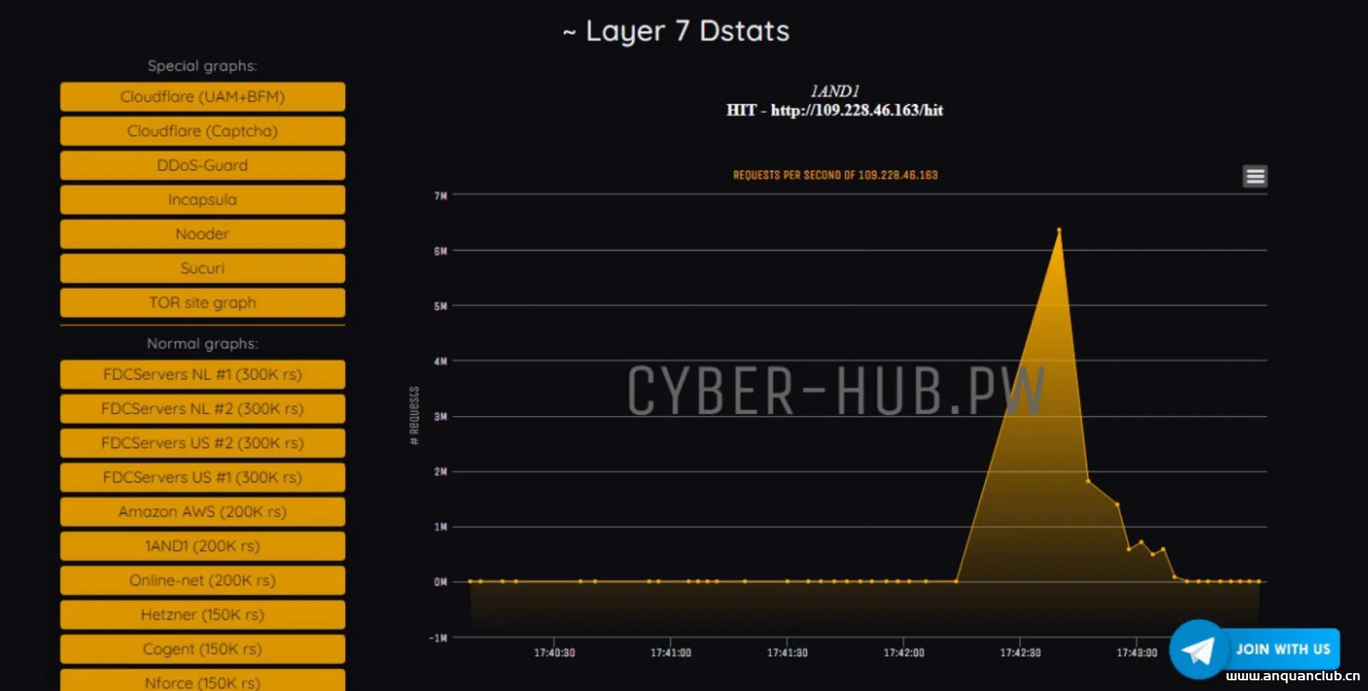Open the Cloudflare (Captcha) graph
1368x691 pixels.
[202, 131]
